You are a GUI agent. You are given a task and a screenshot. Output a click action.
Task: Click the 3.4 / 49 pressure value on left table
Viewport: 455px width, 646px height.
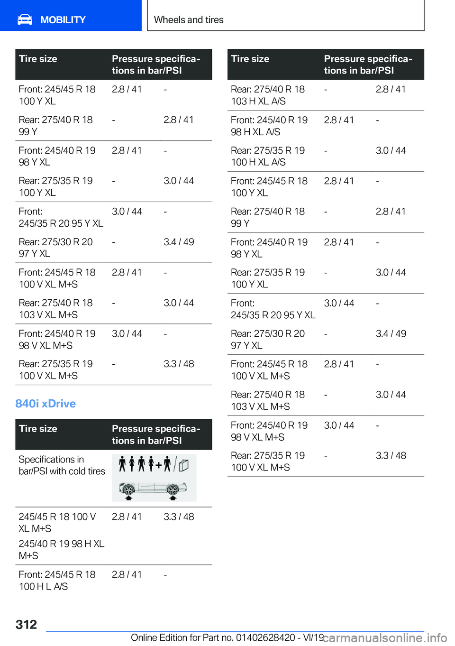[179, 242]
